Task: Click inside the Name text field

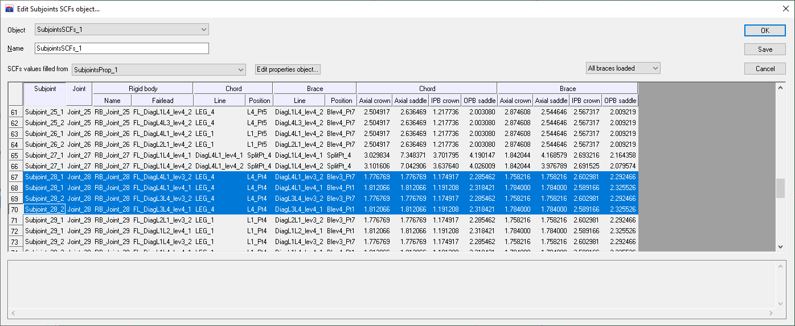Action: (121, 48)
